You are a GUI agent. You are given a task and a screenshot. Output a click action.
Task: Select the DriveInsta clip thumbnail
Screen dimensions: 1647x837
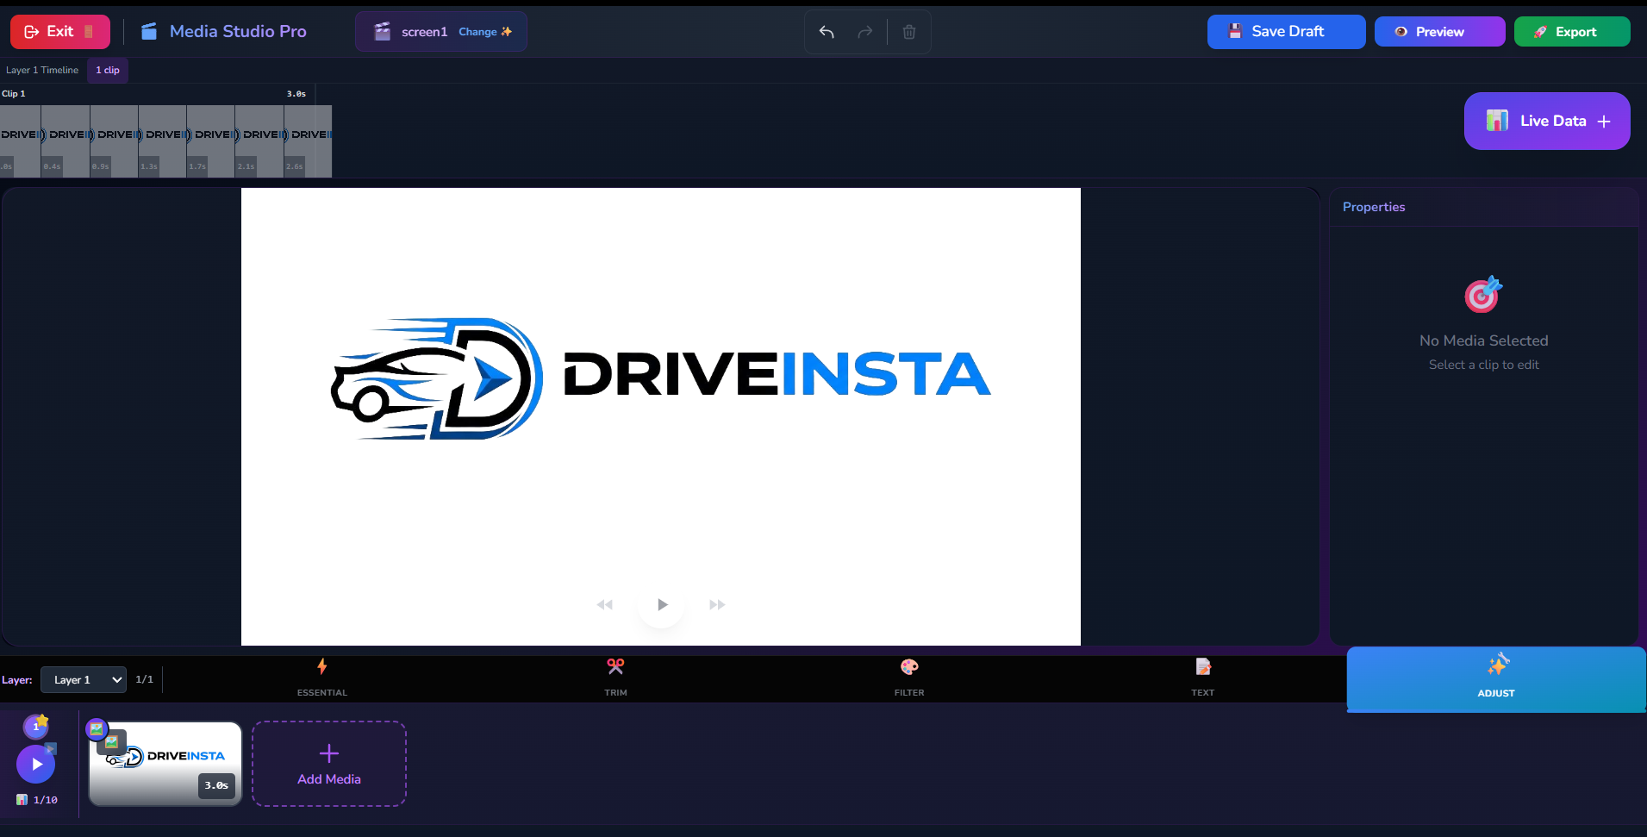point(165,764)
